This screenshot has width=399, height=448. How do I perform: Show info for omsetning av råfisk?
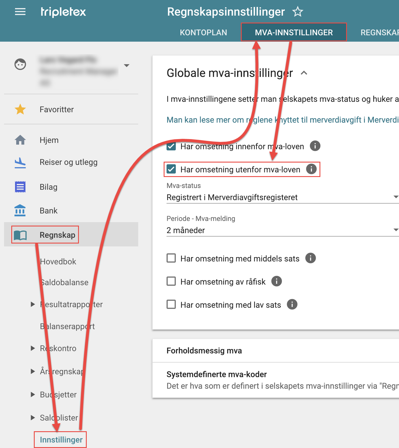[x=276, y=281]
